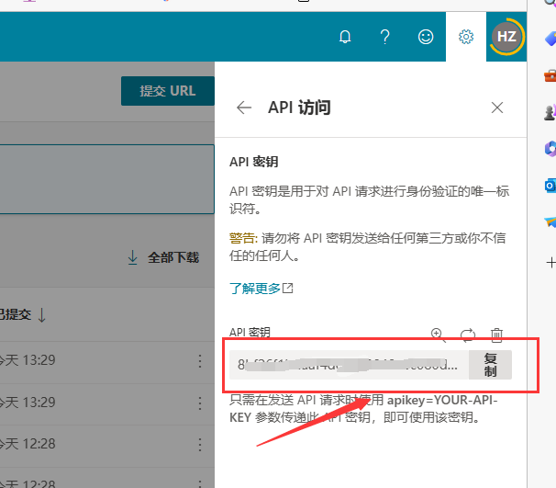
Task: Select first 今天 13:29 entry
Action: tap(28, 360)
